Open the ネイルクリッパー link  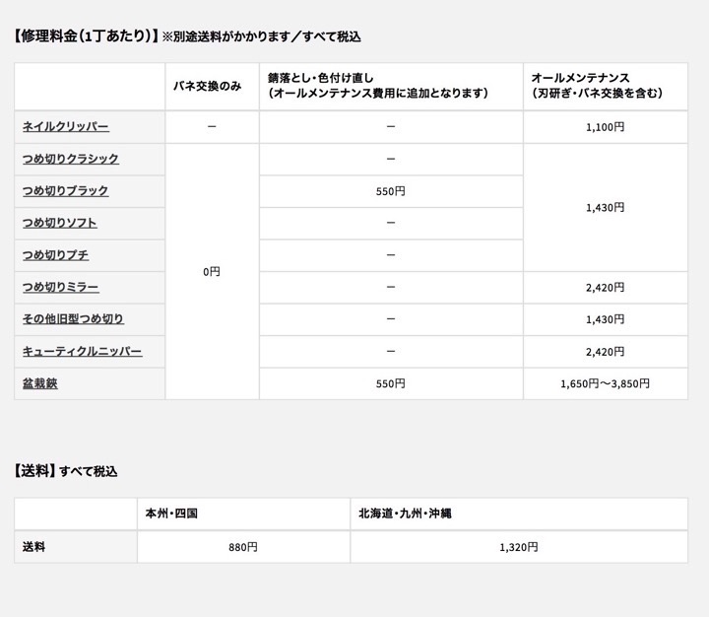(66, 127)
